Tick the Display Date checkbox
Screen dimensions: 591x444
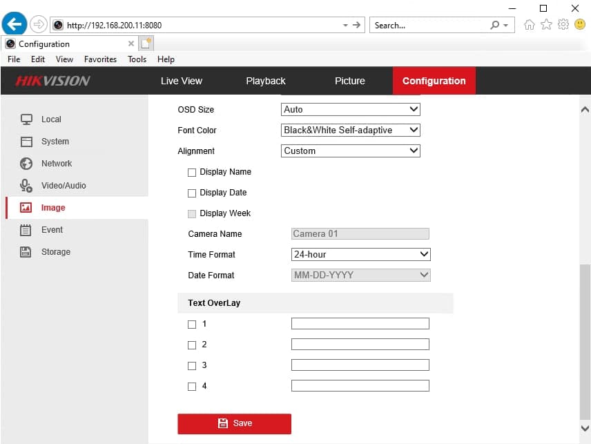(x=192, y=193)
